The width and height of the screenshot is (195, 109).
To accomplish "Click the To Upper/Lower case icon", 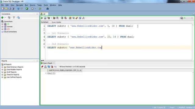I will (73, 18).
